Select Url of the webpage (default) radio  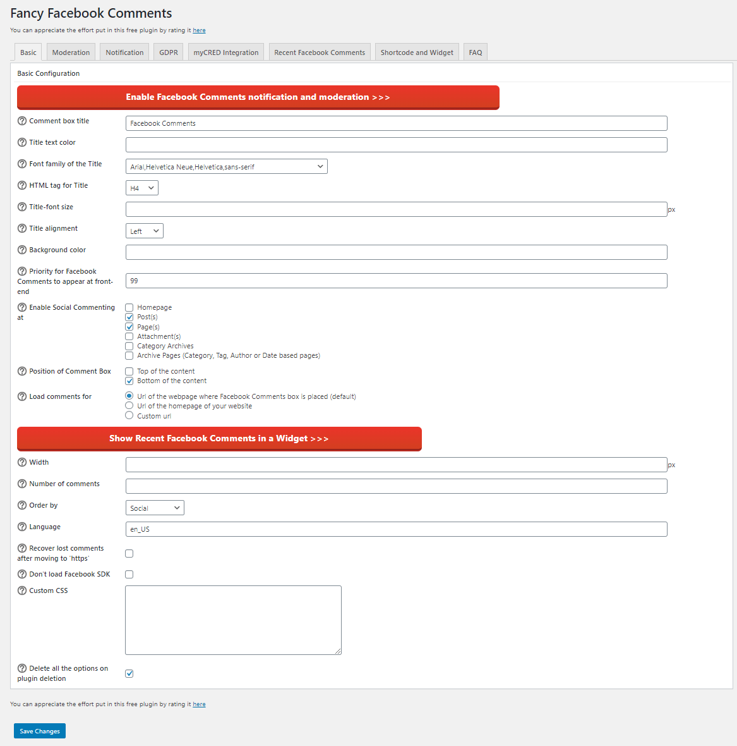click(129, 396)
